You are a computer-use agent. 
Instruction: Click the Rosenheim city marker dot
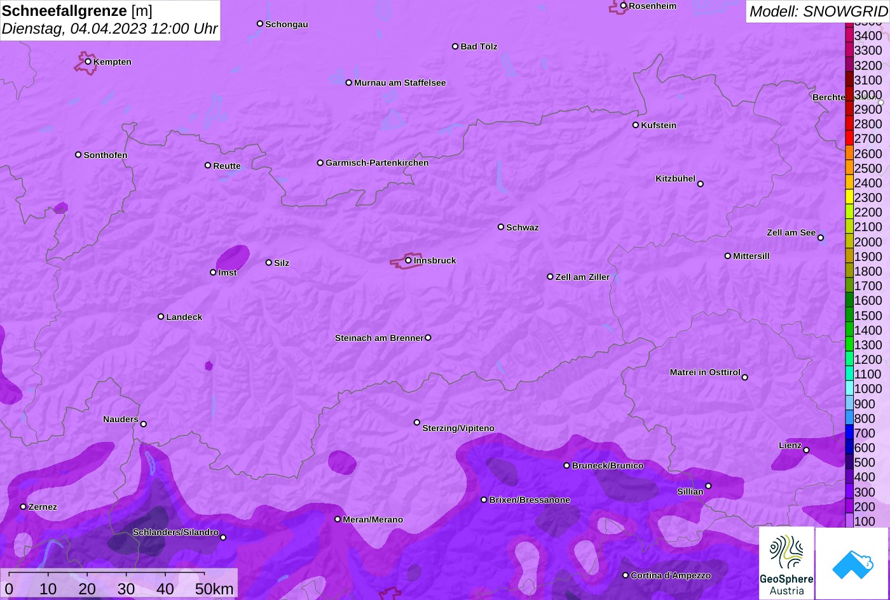[x=624, y=6]
